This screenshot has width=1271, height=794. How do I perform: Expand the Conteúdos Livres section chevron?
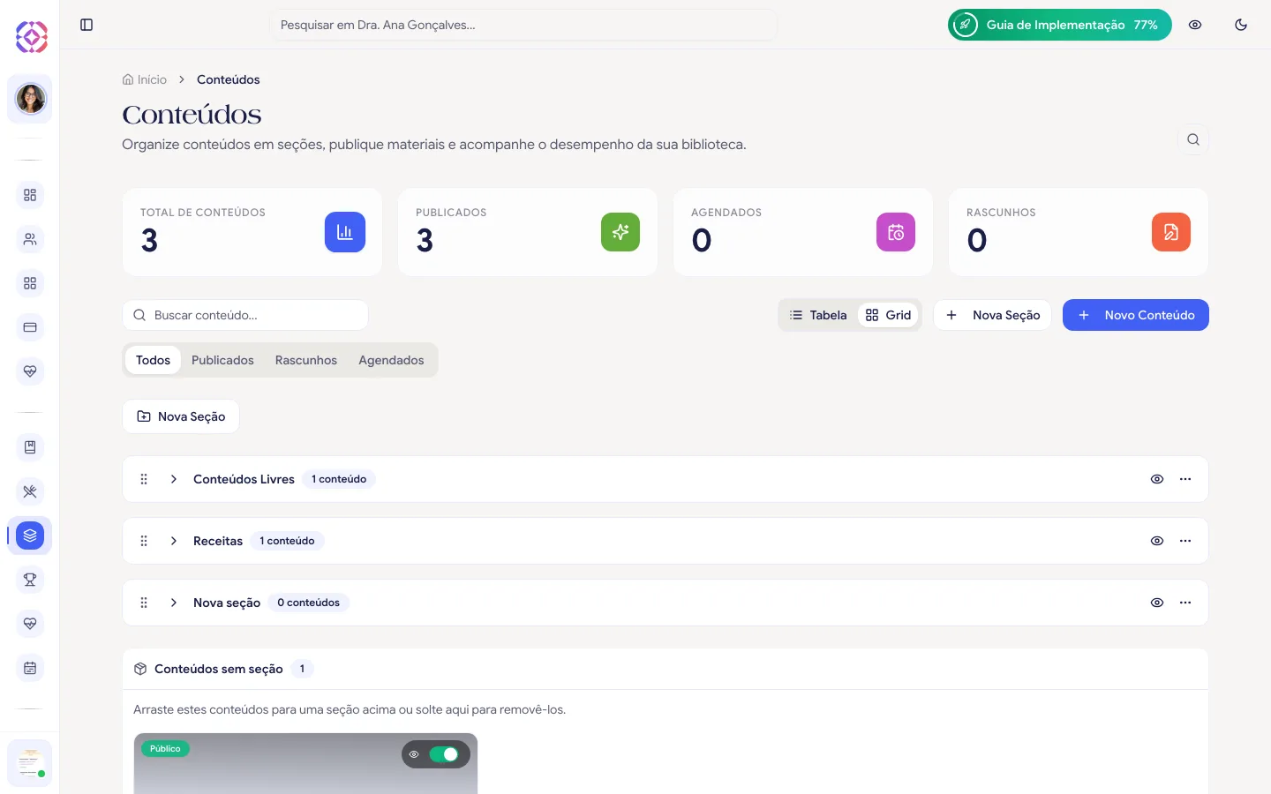(174, 479)
